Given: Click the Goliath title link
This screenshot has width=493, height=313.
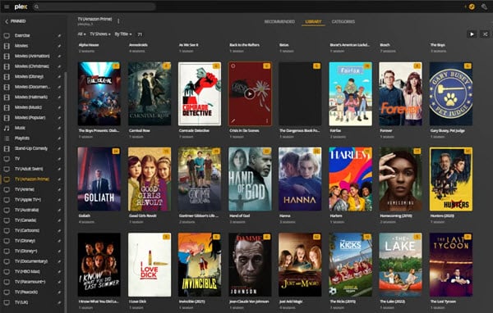Looking at the screenshot, I should tap(85, 215).
